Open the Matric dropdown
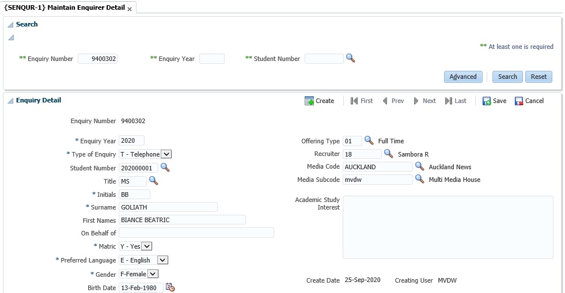 [x=147, y=246]
